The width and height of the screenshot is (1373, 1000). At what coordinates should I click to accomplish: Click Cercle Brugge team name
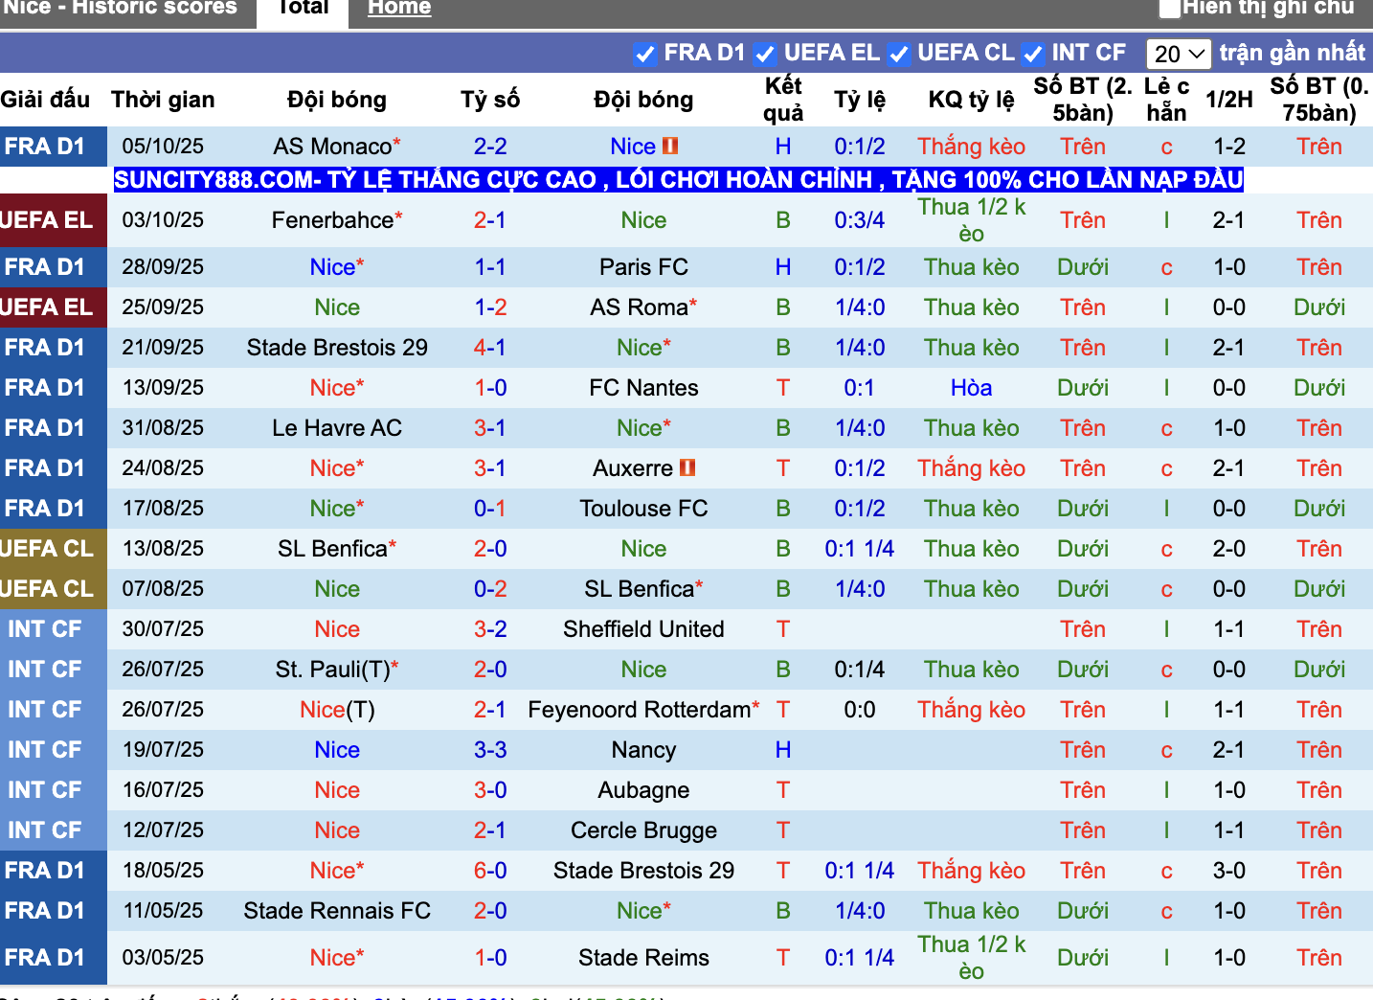643,830
